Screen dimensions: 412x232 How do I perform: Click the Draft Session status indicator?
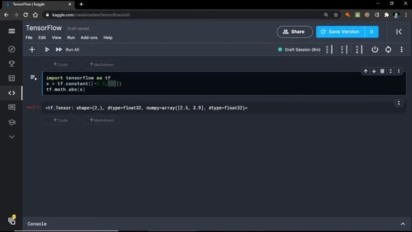299,50
